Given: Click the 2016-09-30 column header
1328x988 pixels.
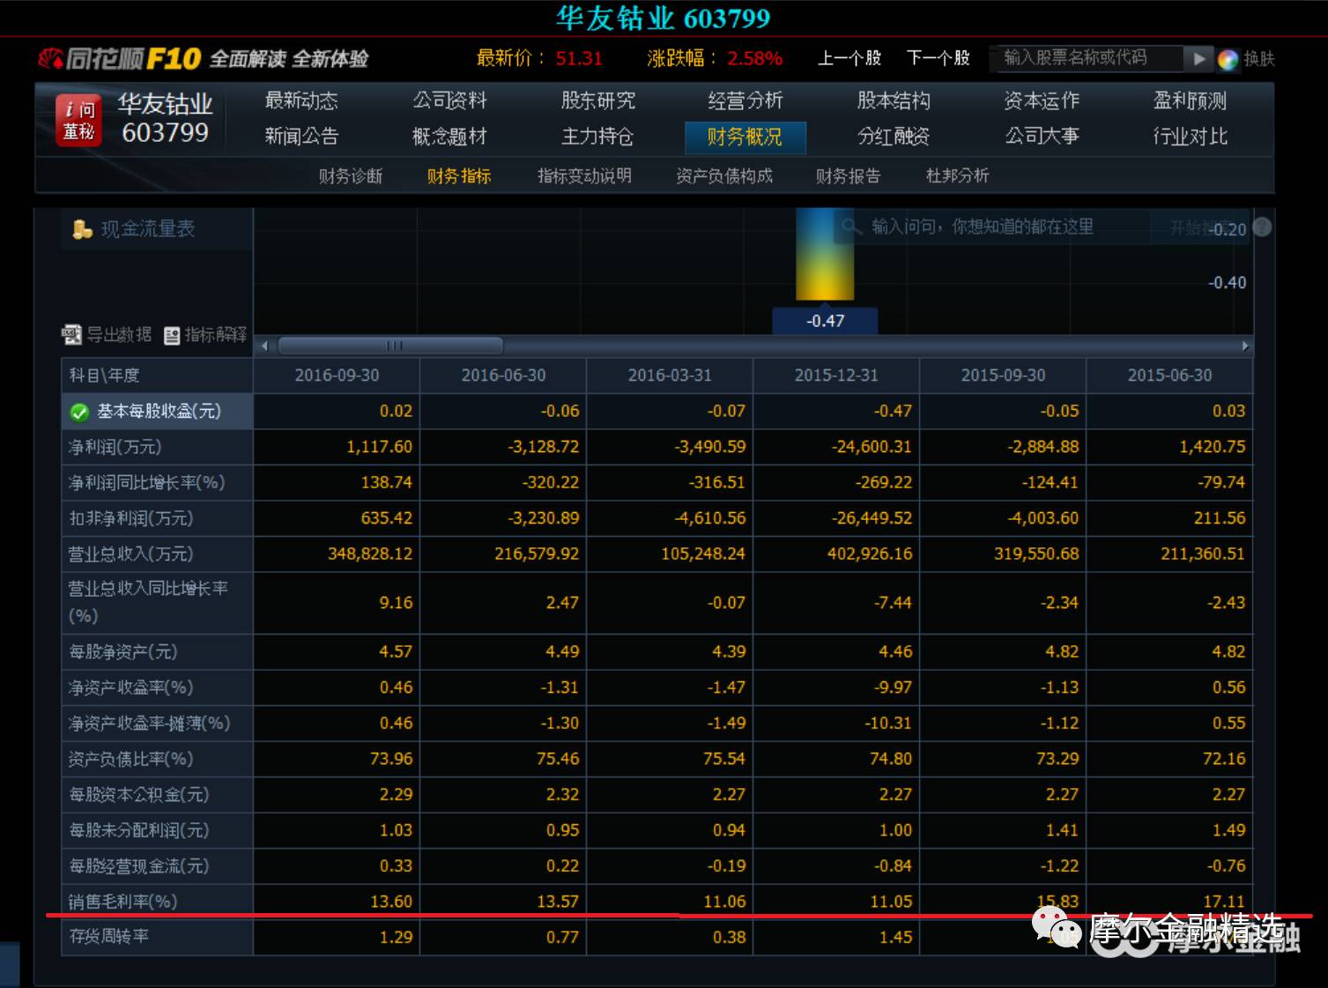Looking at the screenshot, I should 337,375.
